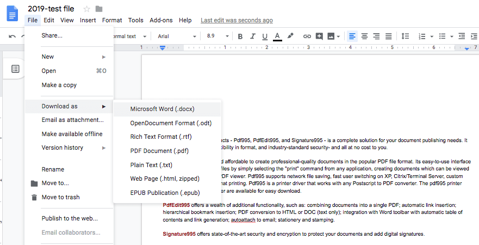479x245 pixels.
Task: Click the Increase indent icon
Action: (x=475, y=36)
